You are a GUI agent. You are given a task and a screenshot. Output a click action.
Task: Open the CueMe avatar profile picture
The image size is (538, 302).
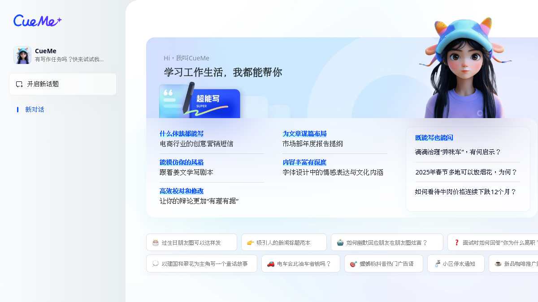click(22, 55)
